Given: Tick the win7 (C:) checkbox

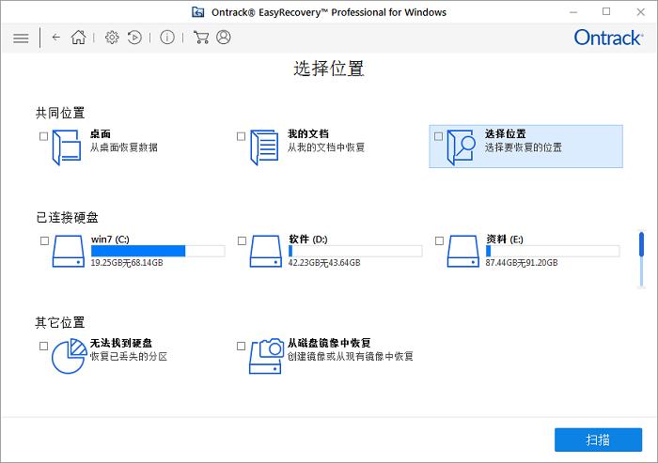Looking at the screenshot, I should click(44, 240).
